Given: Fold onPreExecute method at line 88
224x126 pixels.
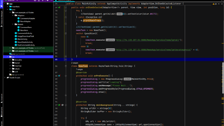Looking at the screenshot, I should 66,76.
